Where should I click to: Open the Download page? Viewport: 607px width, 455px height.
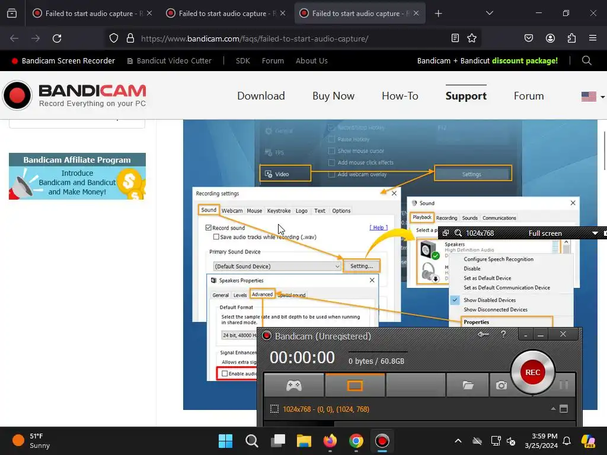(261, 95)
